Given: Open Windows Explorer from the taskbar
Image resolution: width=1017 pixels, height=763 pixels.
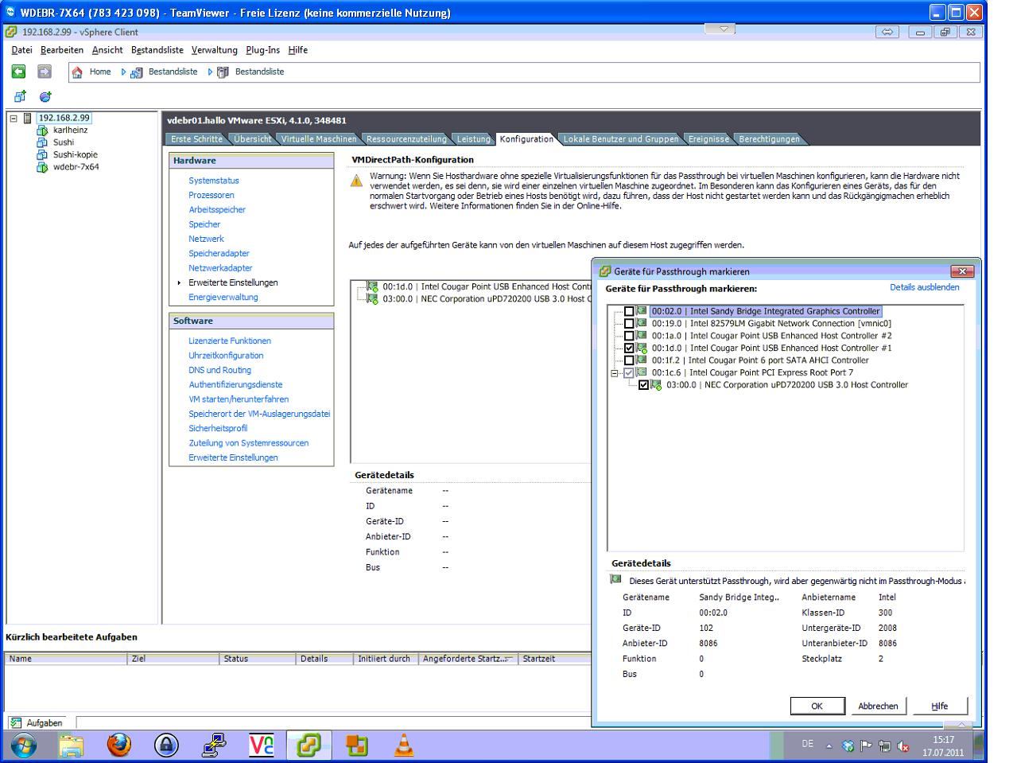Looking at the screenshot, I should click(x=72, y=745).
